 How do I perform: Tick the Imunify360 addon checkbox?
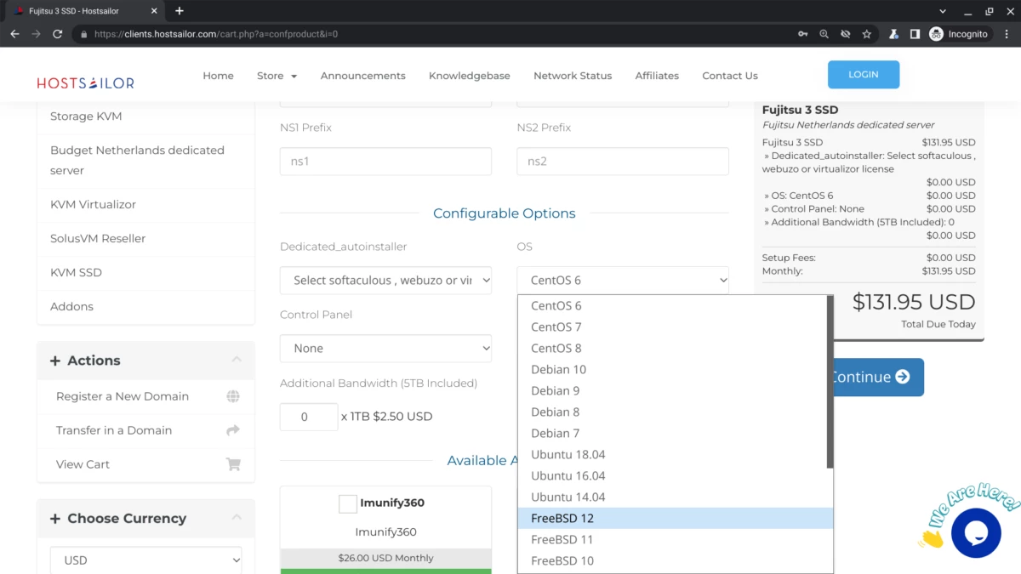[x=348, y=503]
